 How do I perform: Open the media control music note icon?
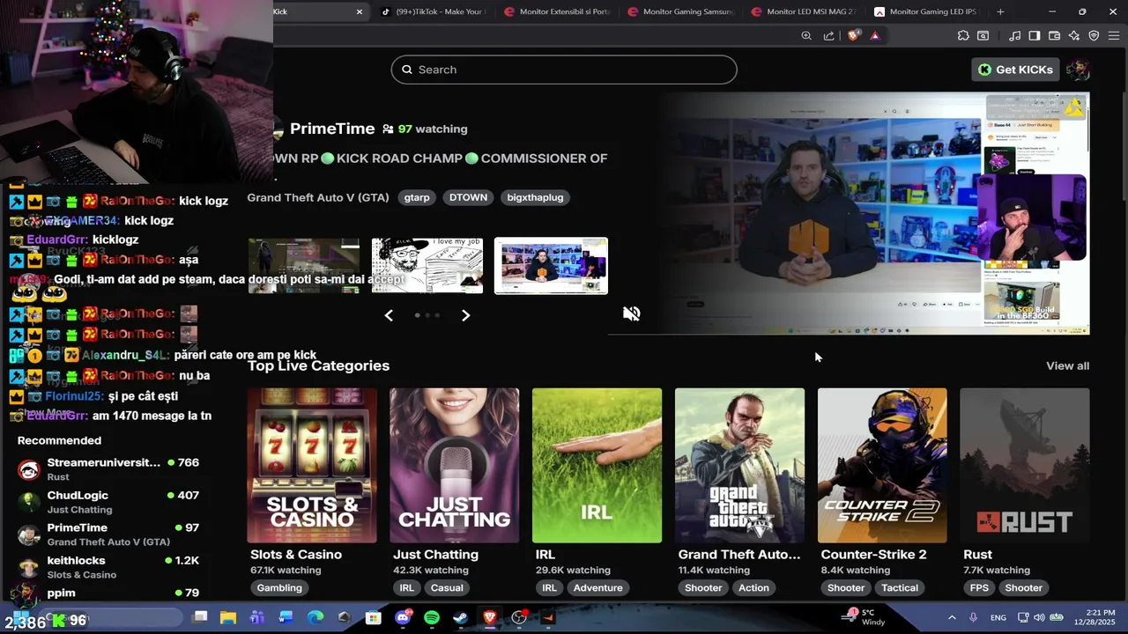point(1014,35)
